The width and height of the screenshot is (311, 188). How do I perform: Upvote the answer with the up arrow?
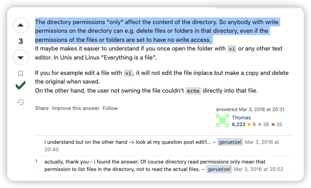tap(20, 26)
